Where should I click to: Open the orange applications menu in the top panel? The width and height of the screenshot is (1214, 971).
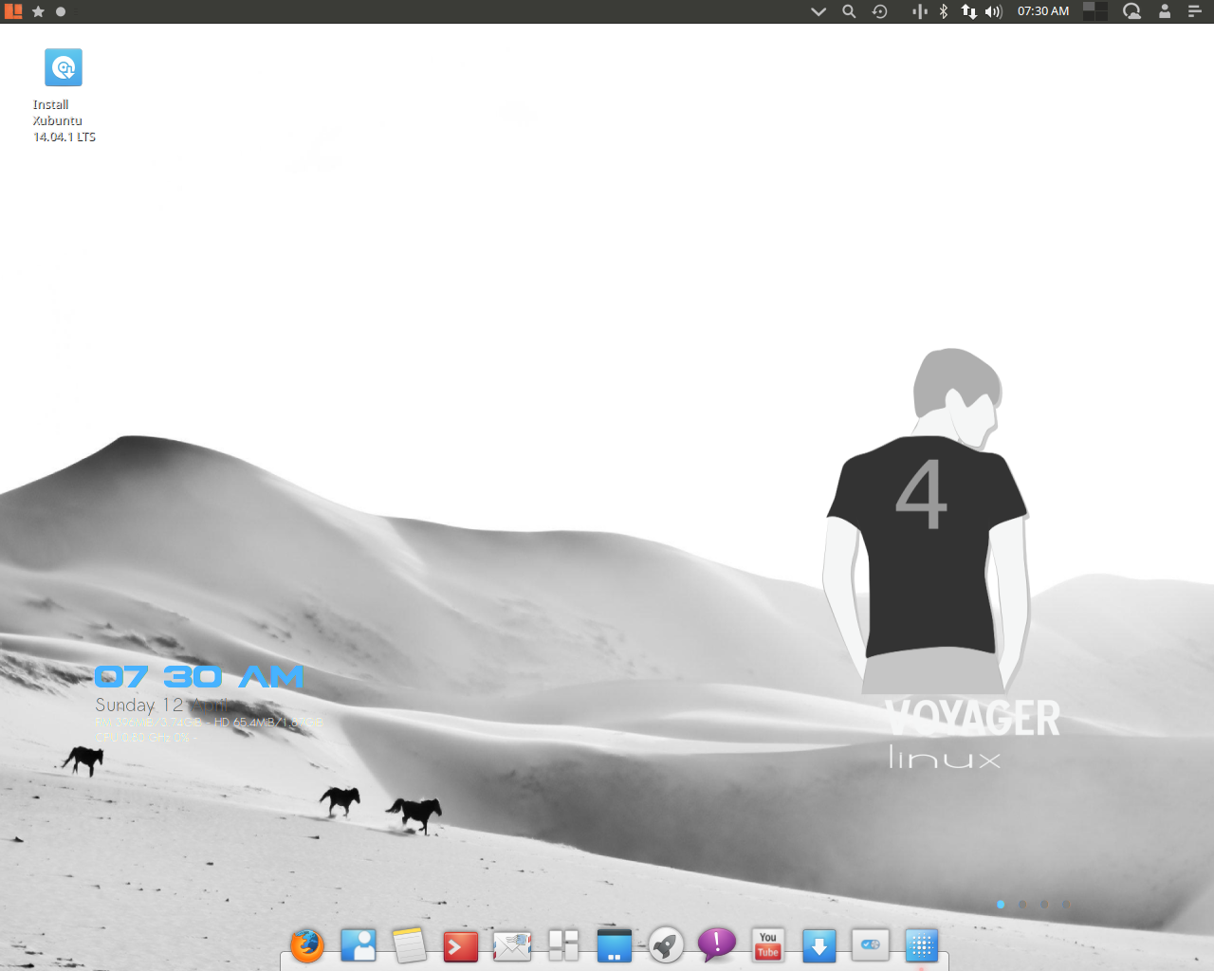tap(13, 11)
